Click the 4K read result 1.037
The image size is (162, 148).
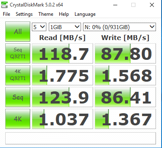62,119
